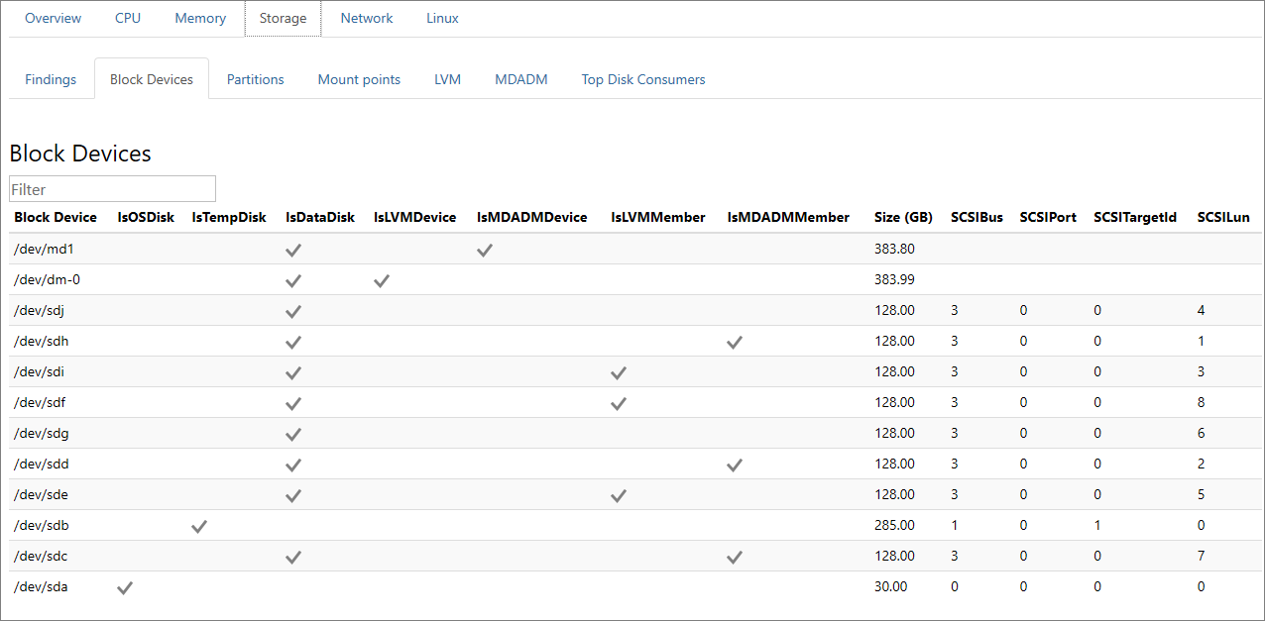This screenshot has height=621, width=1265.
Task: Click the IsOSDisk checkmark for /dev/sda
Action: 124,586
